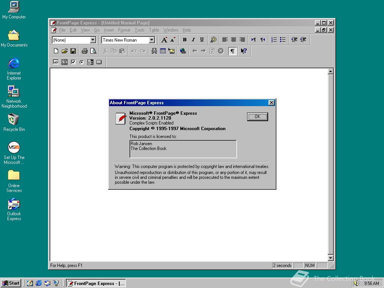Click the Insert Table icon
384x288 pixels.
point(163,51)
